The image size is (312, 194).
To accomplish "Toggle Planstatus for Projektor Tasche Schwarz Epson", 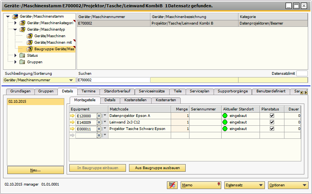I will point(272,129).
